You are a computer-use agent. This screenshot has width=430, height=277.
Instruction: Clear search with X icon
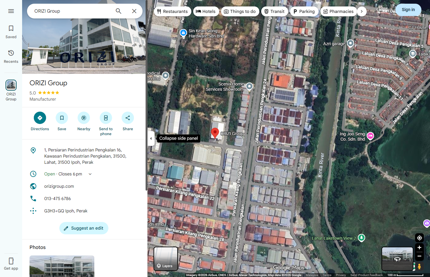(134, 11)
